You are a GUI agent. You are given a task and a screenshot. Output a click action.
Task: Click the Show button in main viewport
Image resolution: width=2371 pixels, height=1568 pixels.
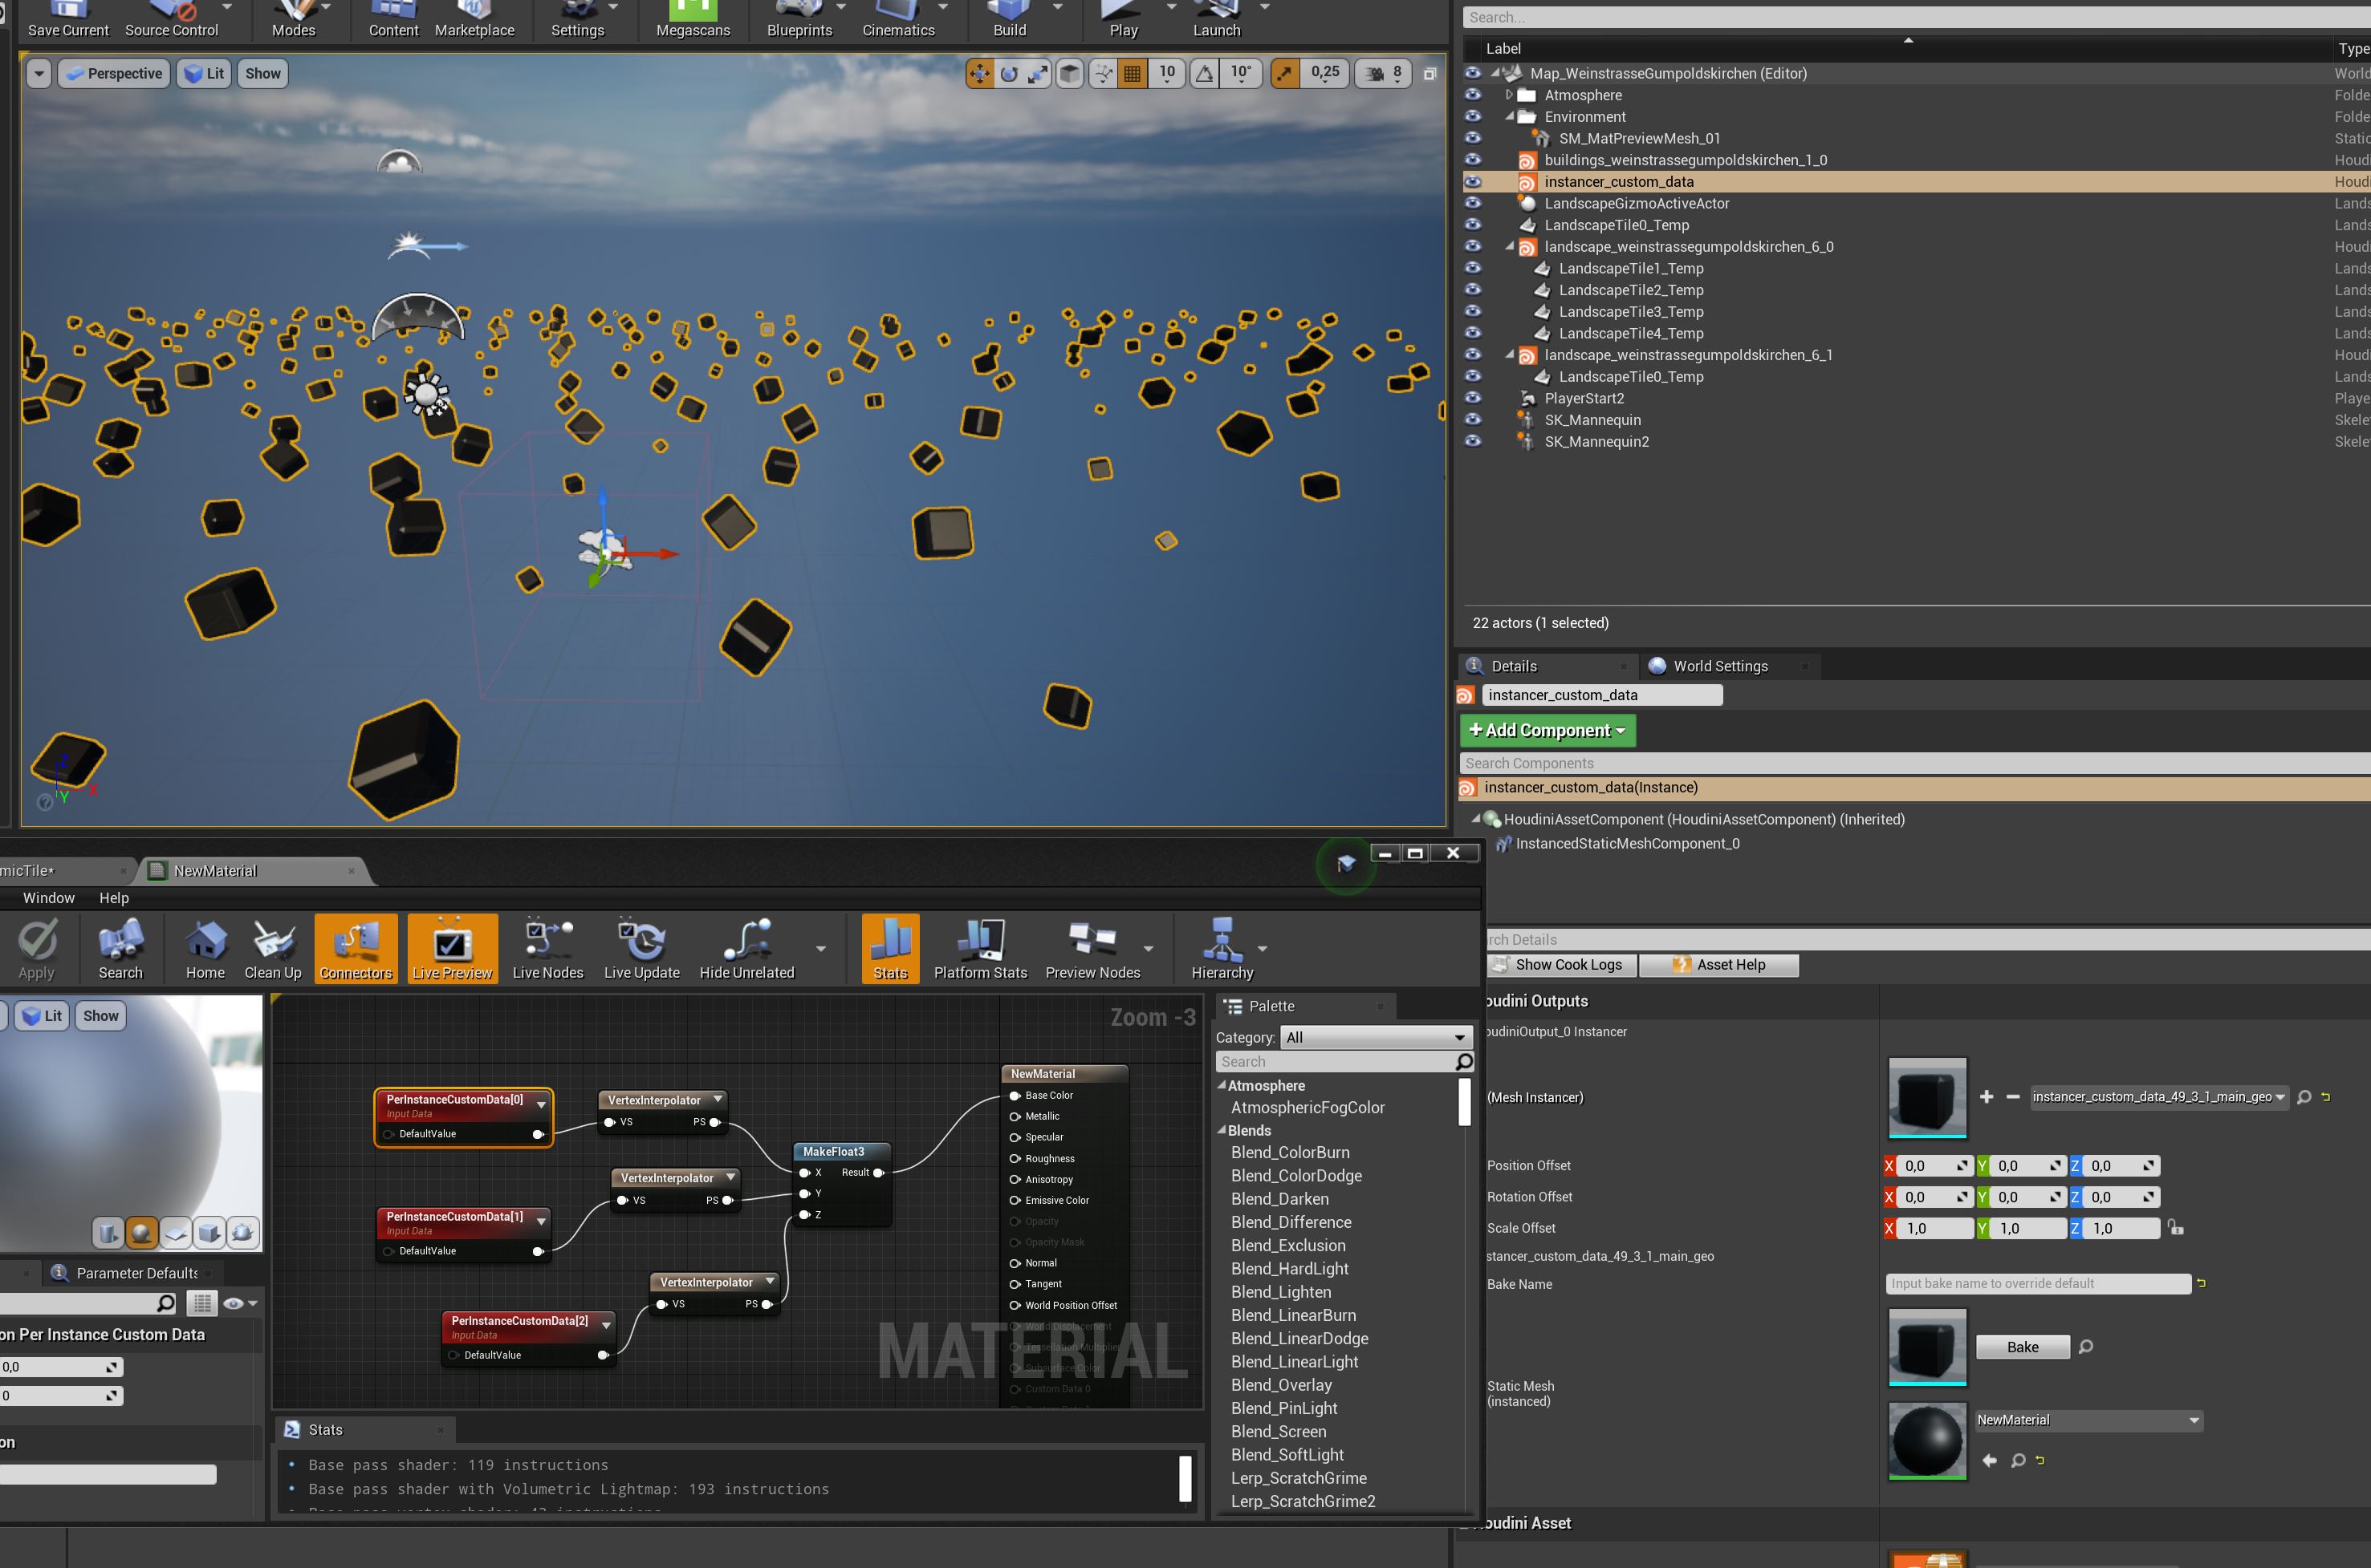pyautogui.click(x=263, y=73)
